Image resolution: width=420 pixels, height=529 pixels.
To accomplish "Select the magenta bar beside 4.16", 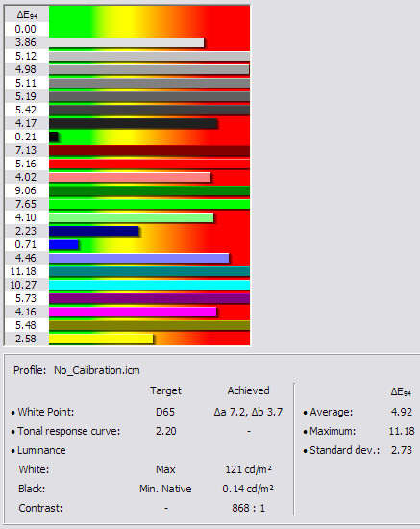I will (133, 312).
